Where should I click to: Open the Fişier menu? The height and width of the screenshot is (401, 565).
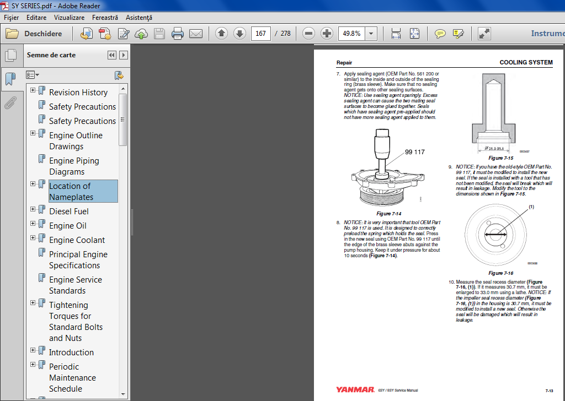tap(11, 17)
